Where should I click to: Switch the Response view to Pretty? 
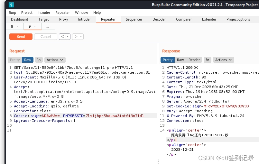(168, 60)
